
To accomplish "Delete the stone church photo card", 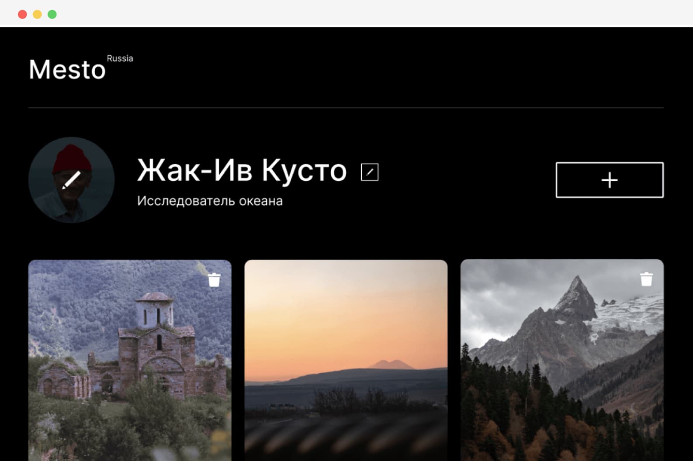I will click(214, 280).
